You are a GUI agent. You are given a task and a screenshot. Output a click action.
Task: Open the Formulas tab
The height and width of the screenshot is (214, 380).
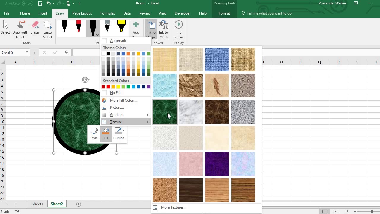point(107,13)
